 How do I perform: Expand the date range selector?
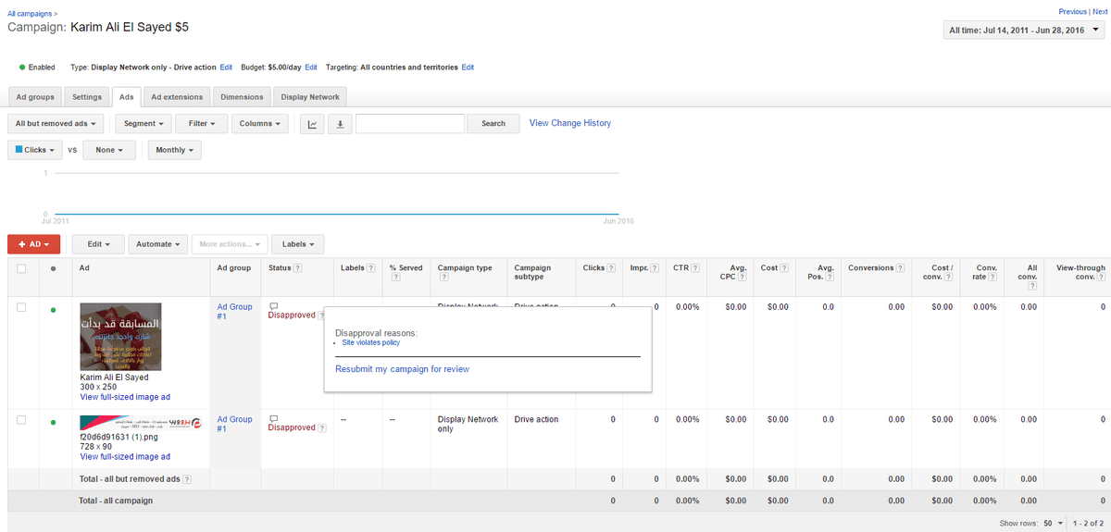1024,31
